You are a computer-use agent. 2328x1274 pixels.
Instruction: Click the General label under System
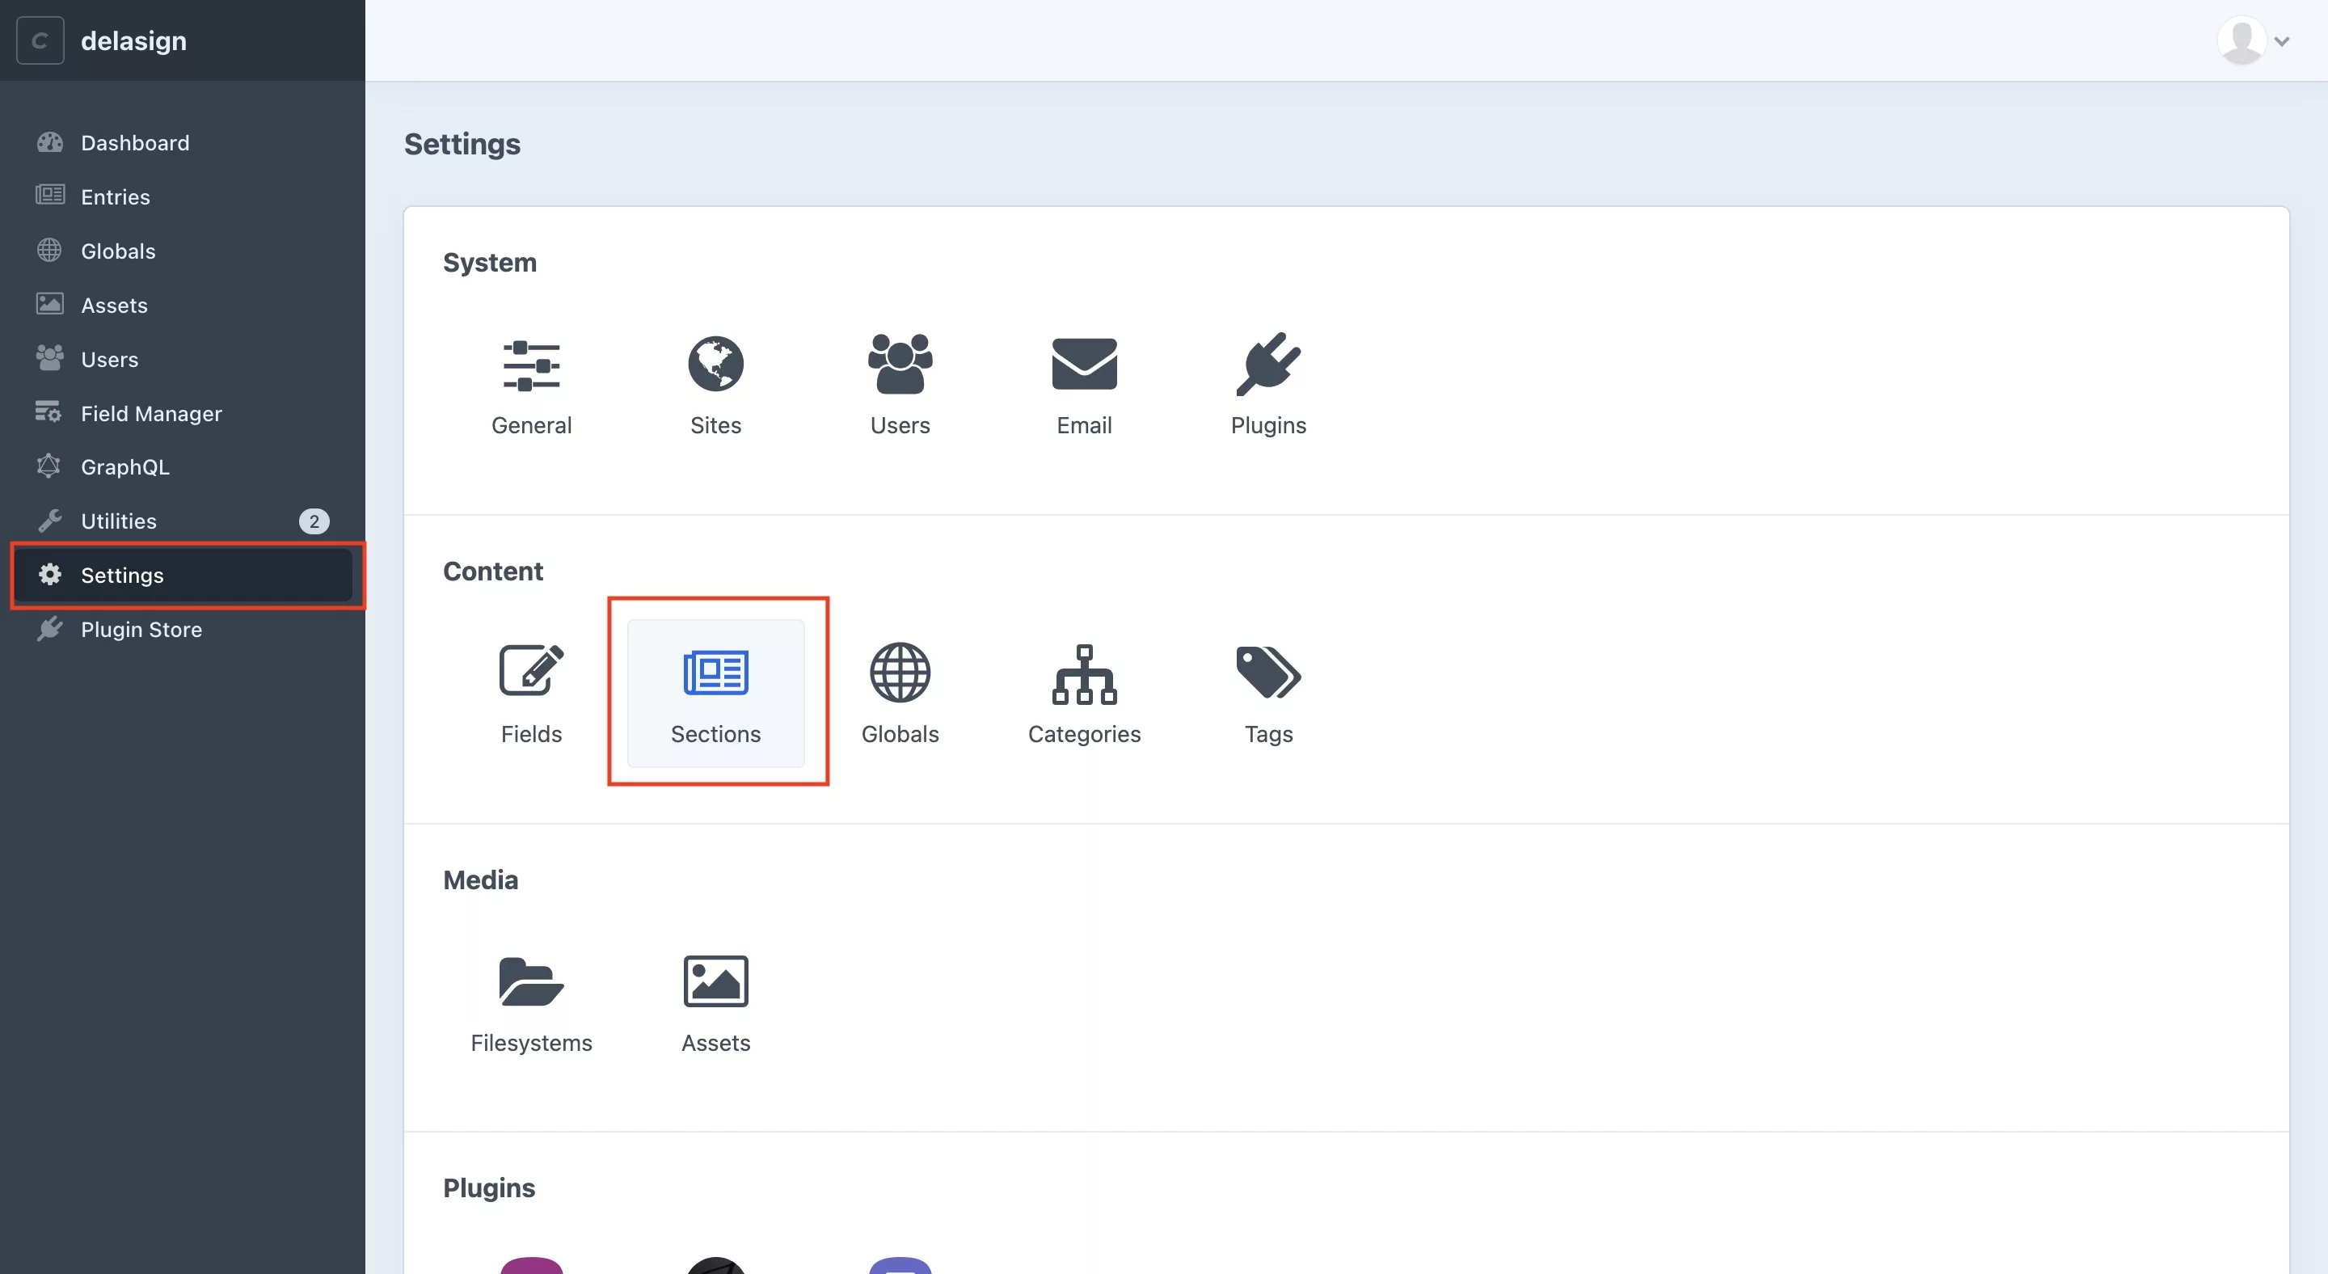pyautogui.click(x=531, y=425)
